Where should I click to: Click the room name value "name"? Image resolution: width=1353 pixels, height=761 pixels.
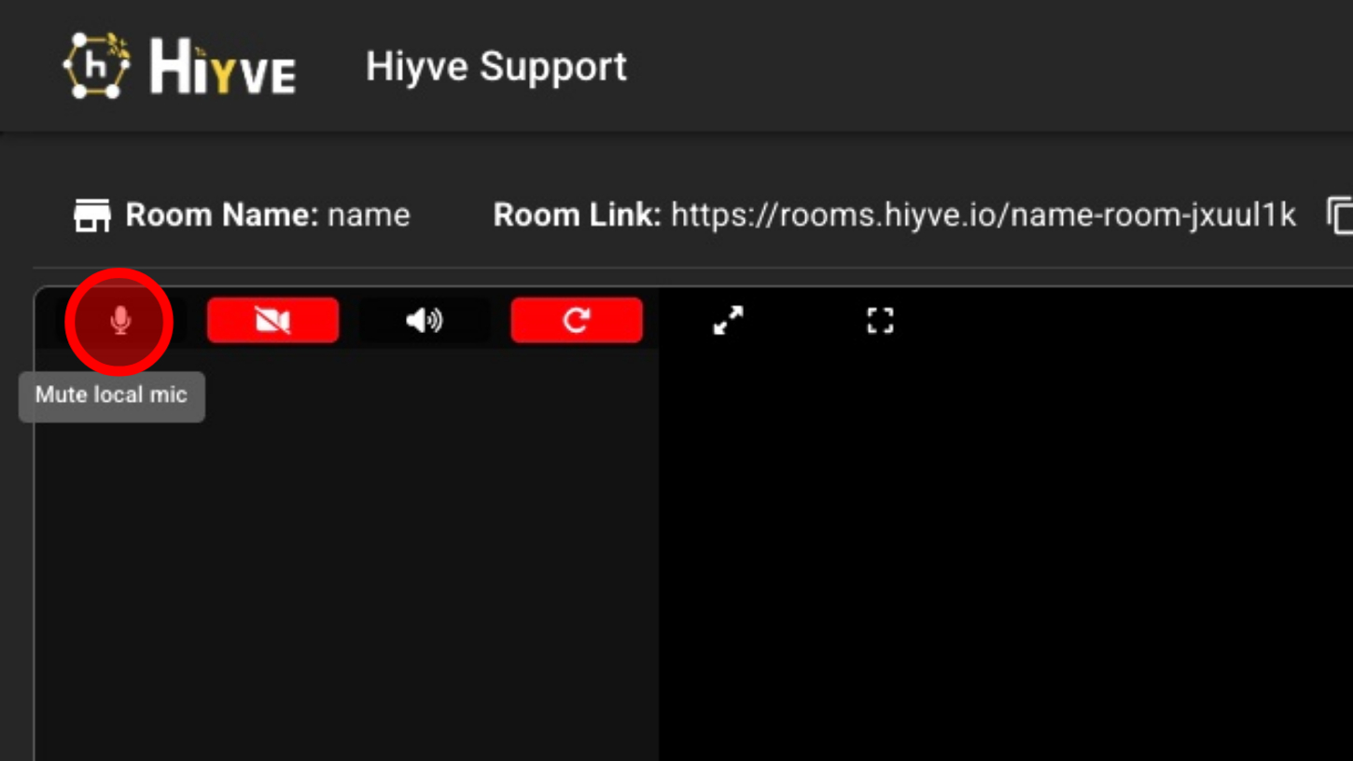click(x=369, y=216)
